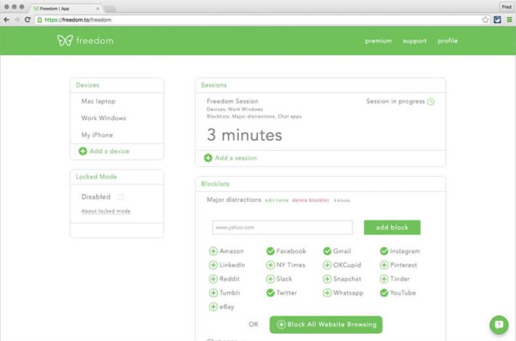Open the About locked mode link
Viewport: 516px width, 341px height.
(x=106, y=211)
